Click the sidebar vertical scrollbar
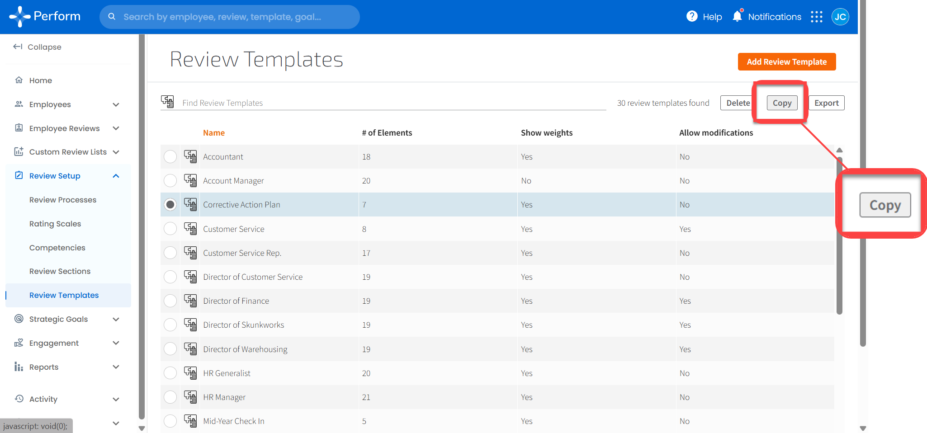Screen dimensions: 927x433 coord(142,226)
